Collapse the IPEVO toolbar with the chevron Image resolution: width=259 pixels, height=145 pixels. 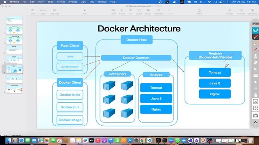[x=255, y=122]
